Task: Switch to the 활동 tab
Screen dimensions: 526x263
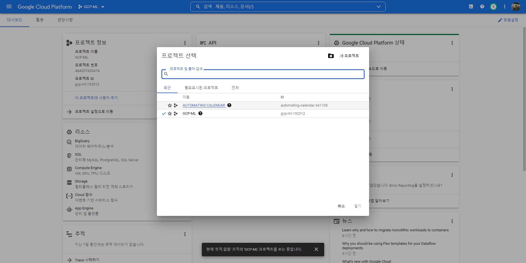Action: tap(40, 20)
